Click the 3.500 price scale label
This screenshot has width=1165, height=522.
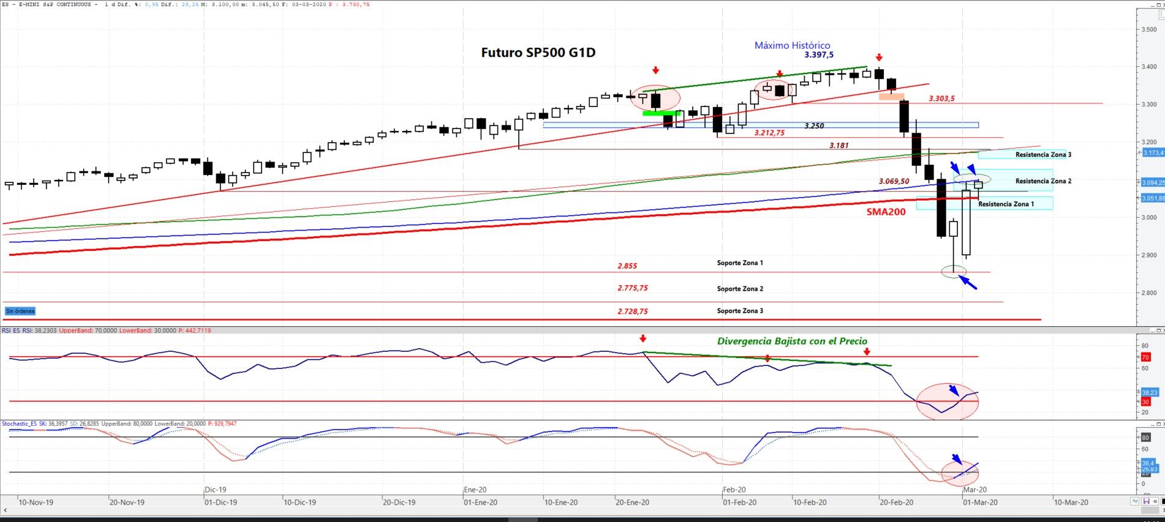(x=1149, y=29)
